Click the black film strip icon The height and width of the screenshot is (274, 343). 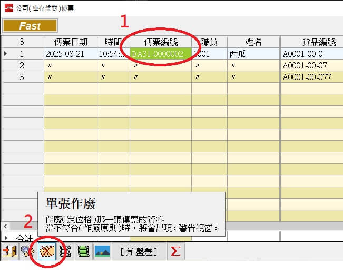(x=65, y=251)
